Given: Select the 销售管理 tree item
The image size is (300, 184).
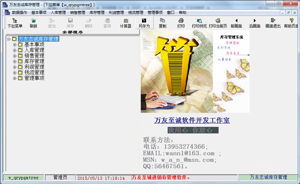Looking at the screenshot, I should (x=34, y=56).
